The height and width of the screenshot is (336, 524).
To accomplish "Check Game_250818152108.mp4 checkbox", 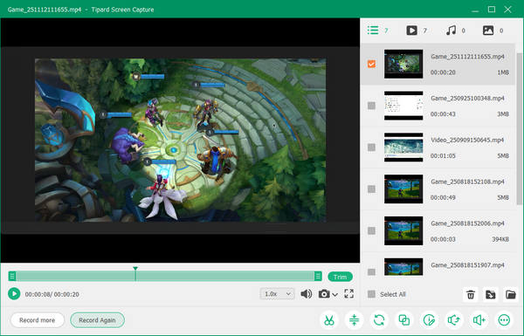I will [371, 189].
